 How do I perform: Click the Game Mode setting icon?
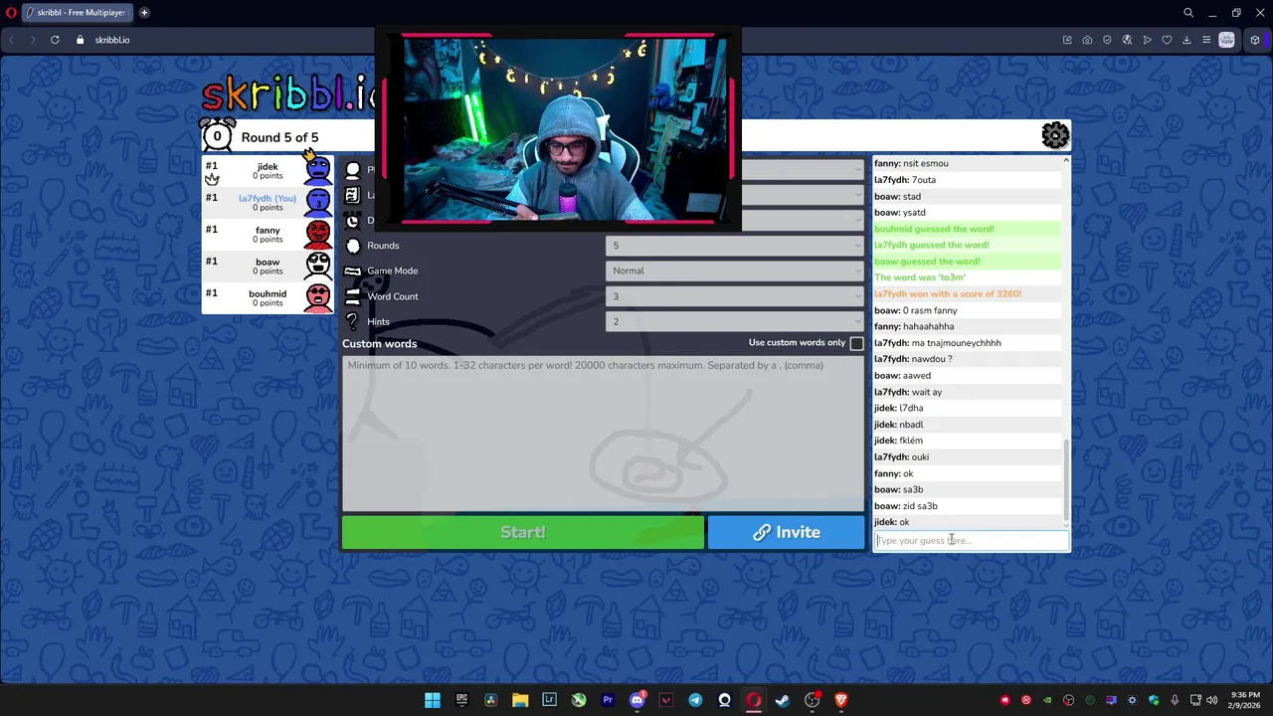click(352, 270)
